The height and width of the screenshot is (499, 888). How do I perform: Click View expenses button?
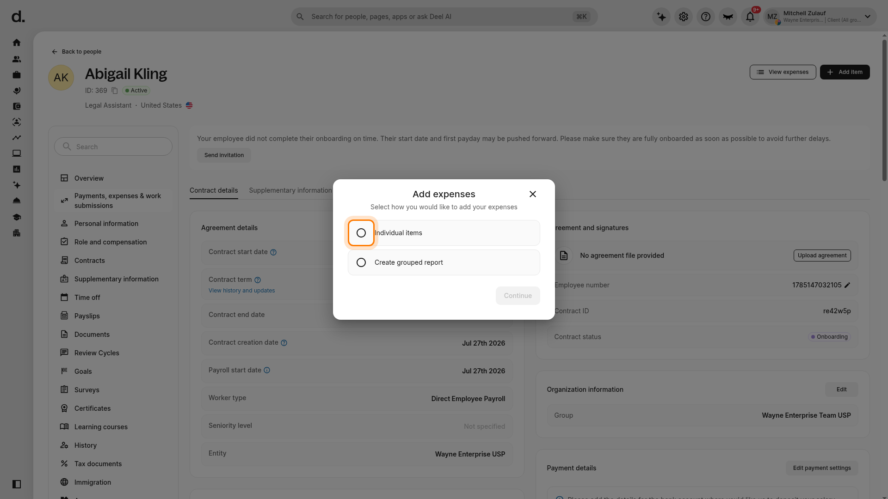click(783, 72)
